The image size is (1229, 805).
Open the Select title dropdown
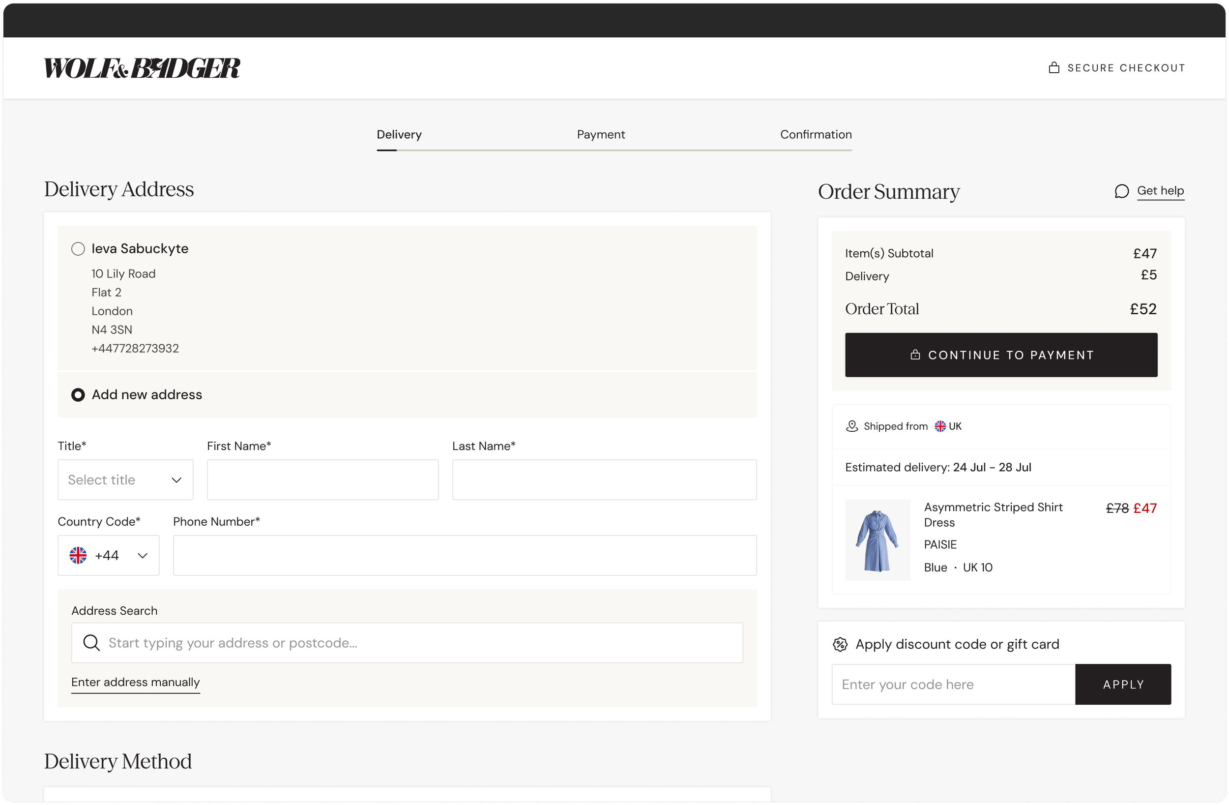pos(125,479)
